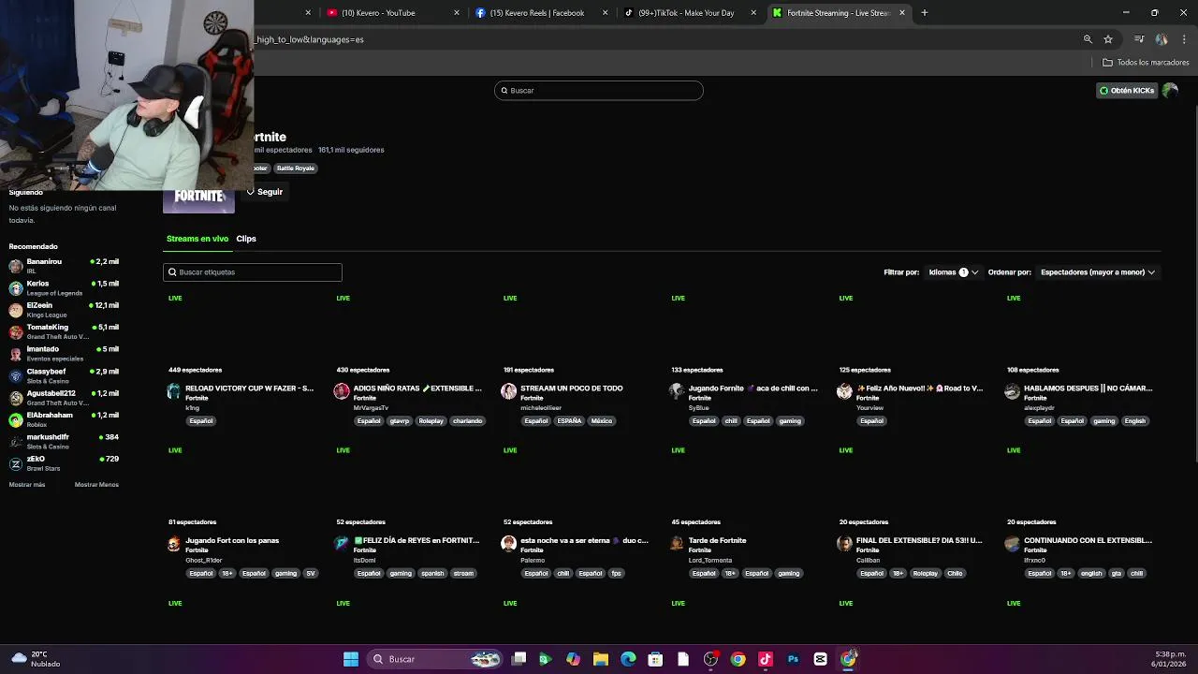Open File Explorer from taskbar
The height and width of the screenshot is (674, 1198).
[601, 659]
